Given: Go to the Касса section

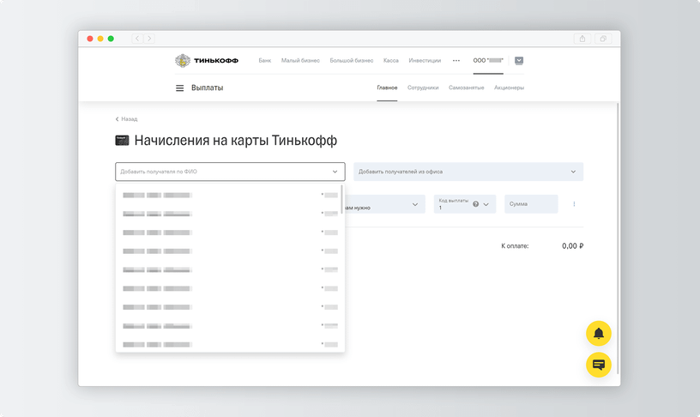Looking at the screenshot, I should [390, 60].
